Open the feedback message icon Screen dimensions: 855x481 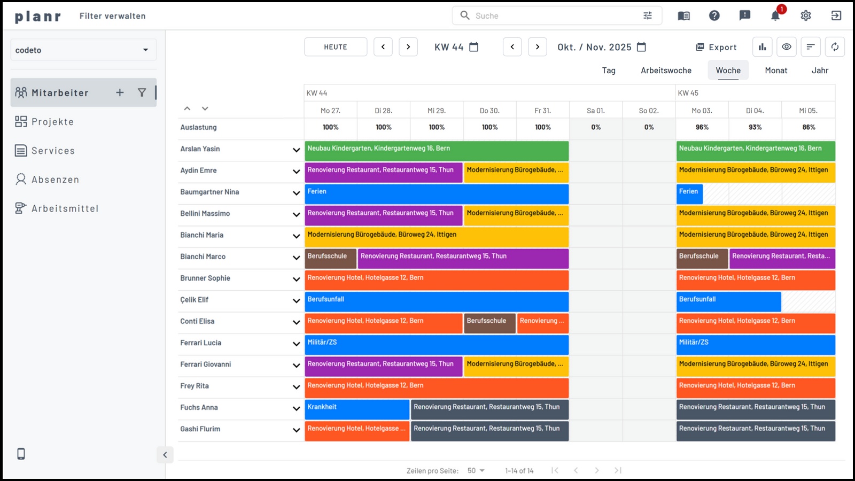(x=744, y=16)
